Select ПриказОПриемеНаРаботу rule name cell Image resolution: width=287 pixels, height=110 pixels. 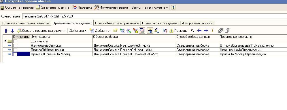(x=61, y=54)
